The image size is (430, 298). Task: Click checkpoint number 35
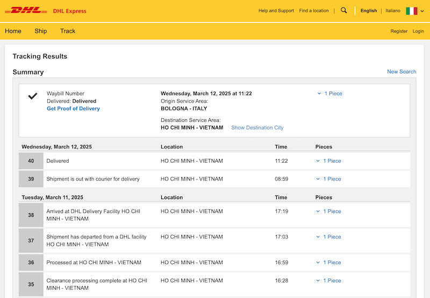point(31,284)
